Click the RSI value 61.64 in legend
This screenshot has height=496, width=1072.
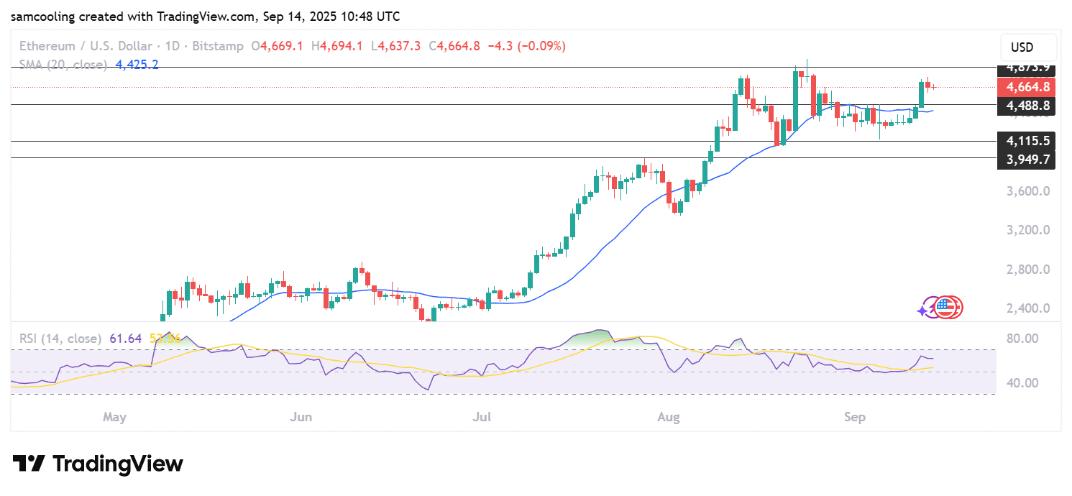pos(123,337)
